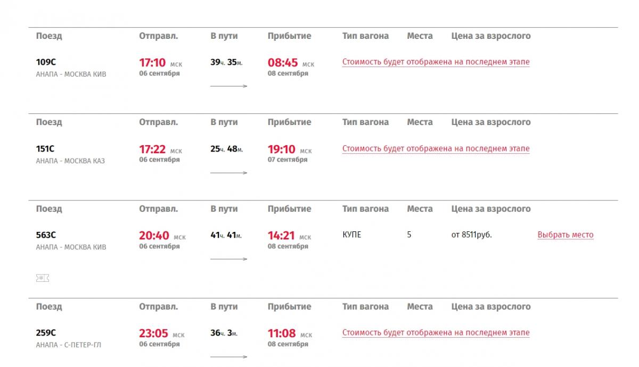
Task: Click the price notice link for train 109С
Action: 436,62
